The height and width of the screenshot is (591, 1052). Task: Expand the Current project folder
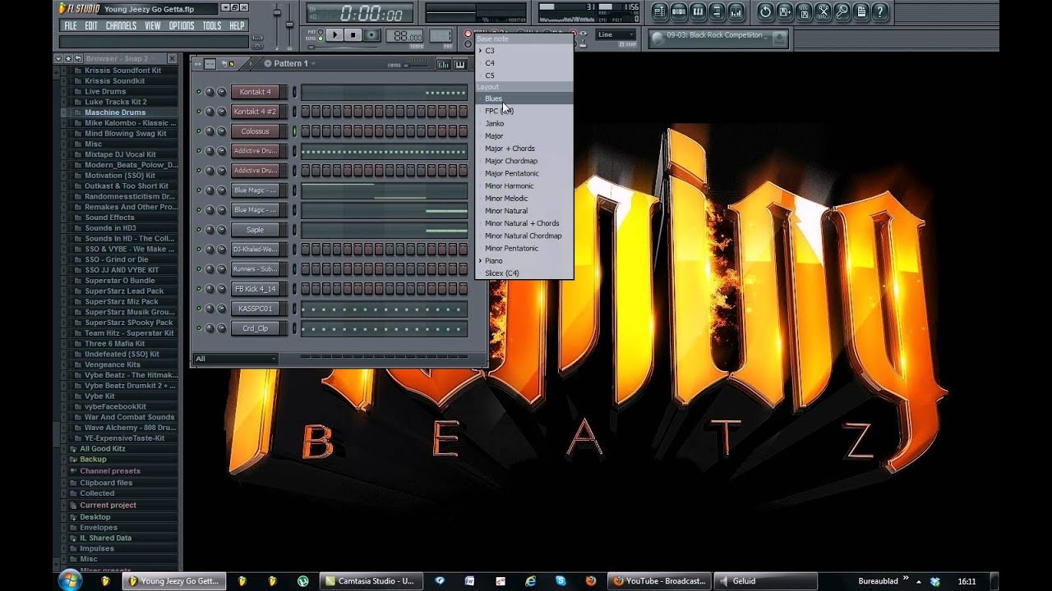108,506
